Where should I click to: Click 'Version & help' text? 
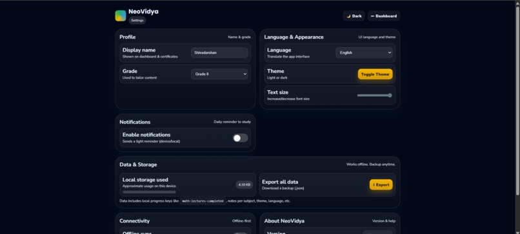click(x=384, y=221)
